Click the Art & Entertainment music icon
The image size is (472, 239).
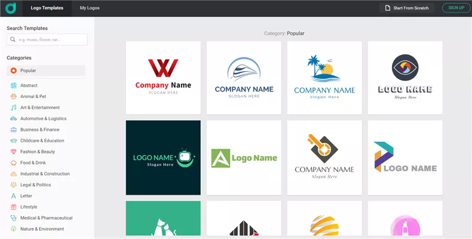[x=13, y=108]
